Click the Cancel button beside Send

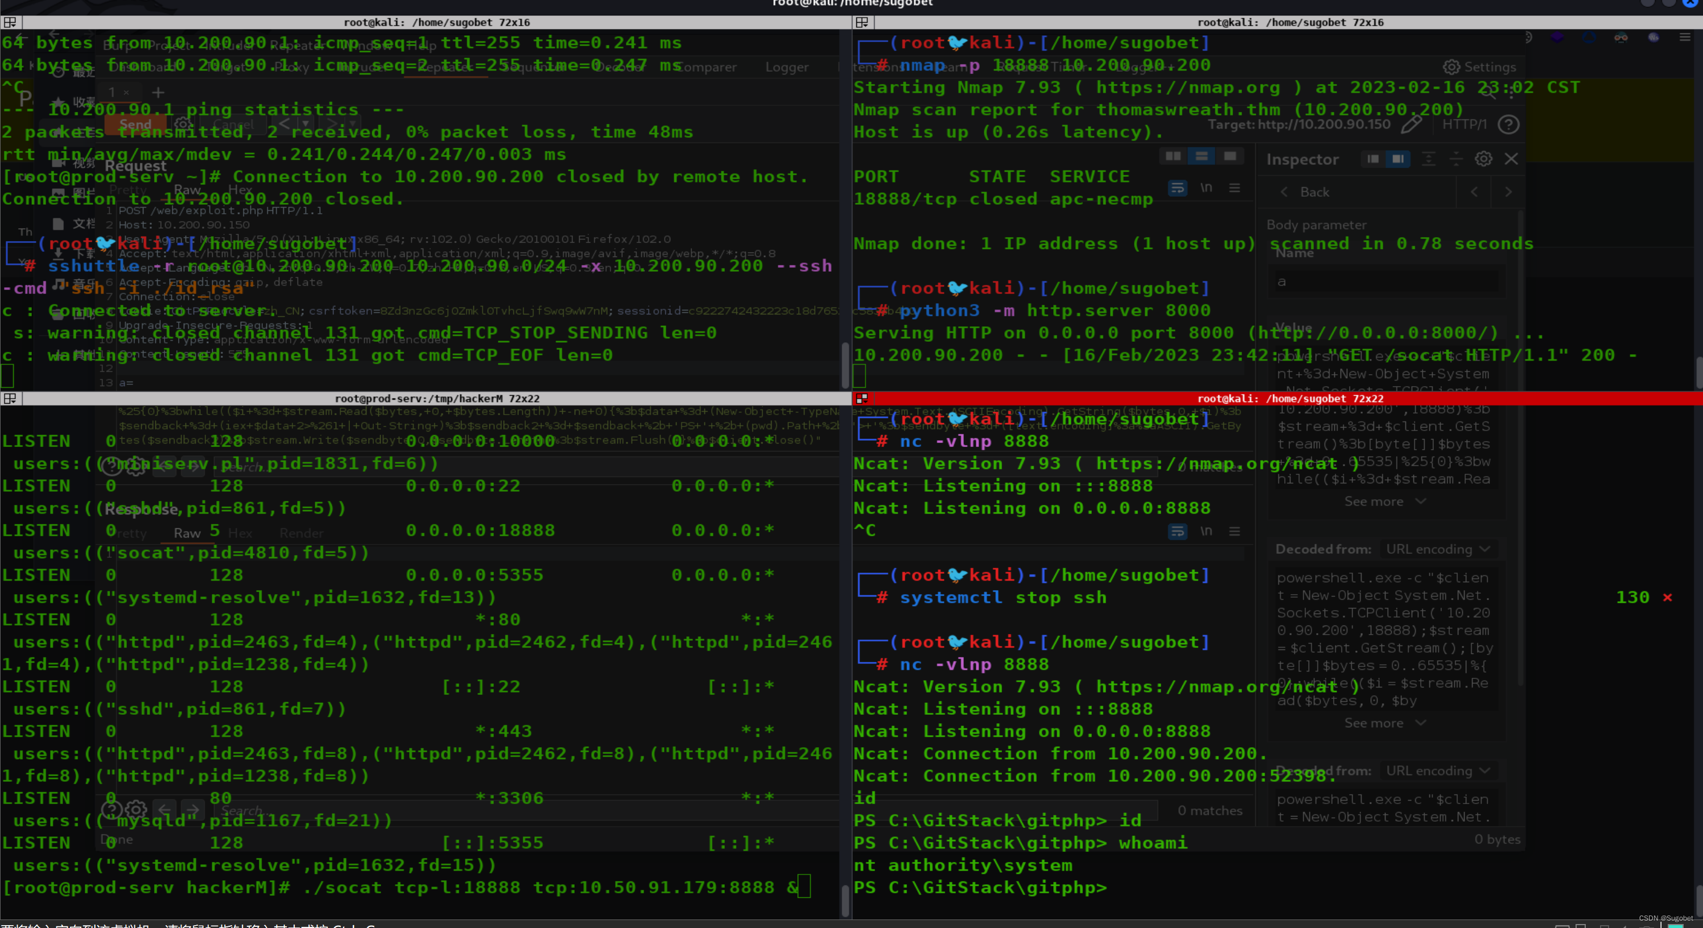pos(234,124)
